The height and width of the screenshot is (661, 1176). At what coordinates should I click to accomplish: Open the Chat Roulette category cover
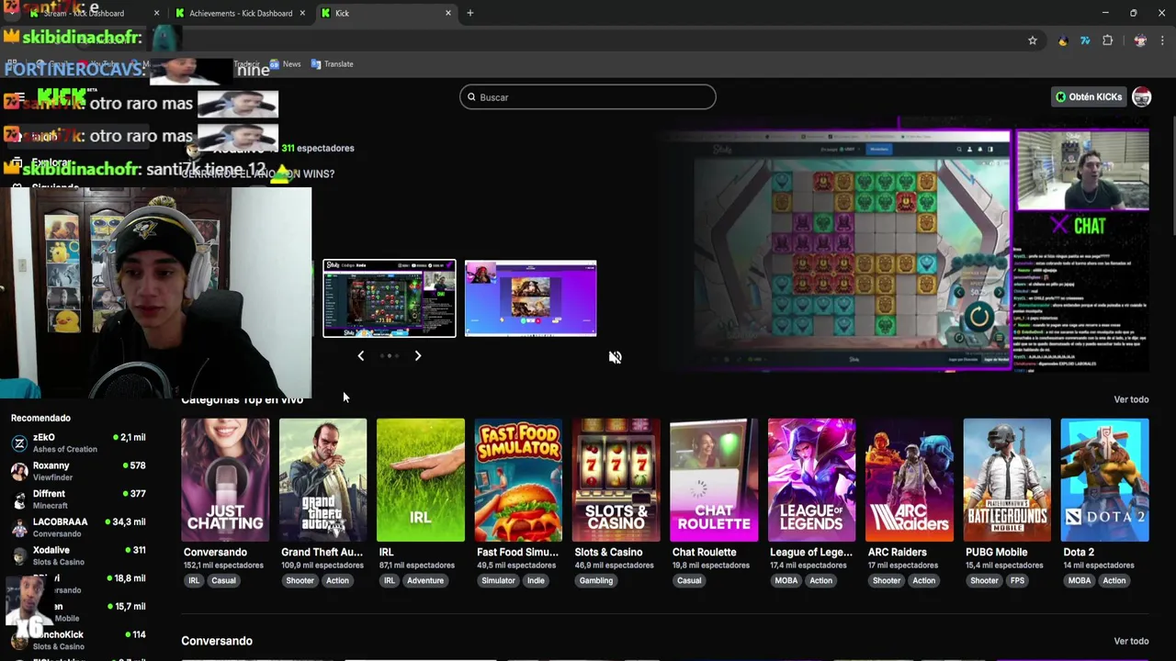pyautogui.click(x=714, y=480)
